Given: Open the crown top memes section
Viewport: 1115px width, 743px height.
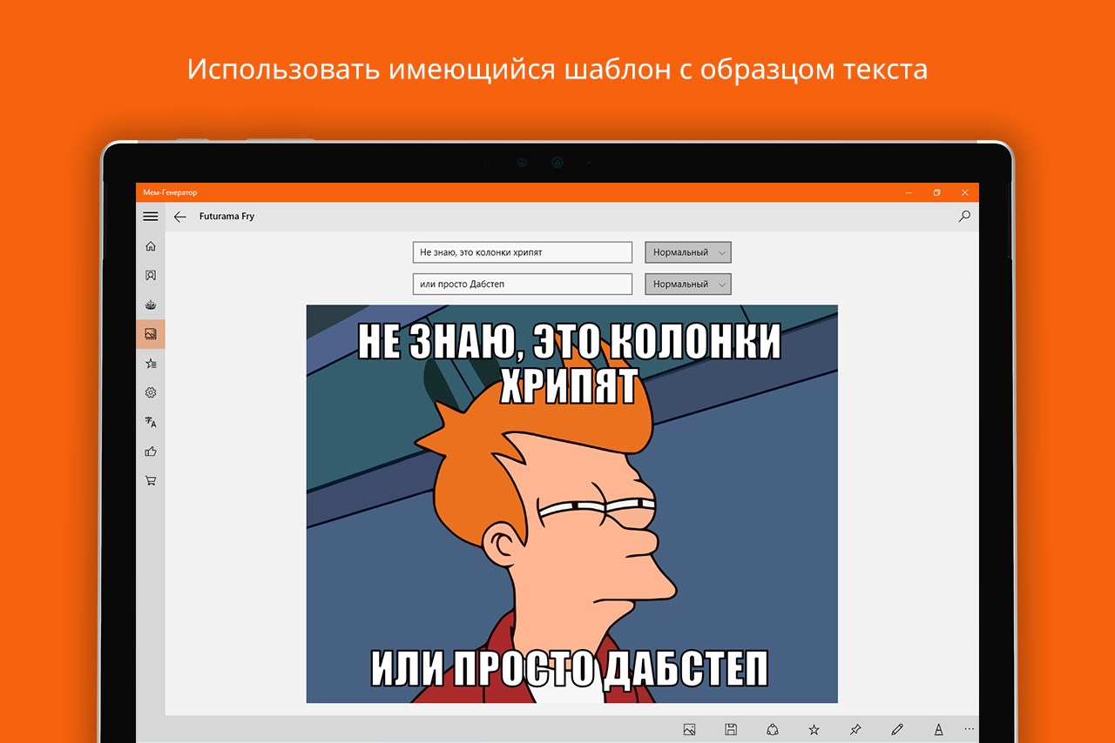Looking at the screenshot, I should click(x=151, y=305).
